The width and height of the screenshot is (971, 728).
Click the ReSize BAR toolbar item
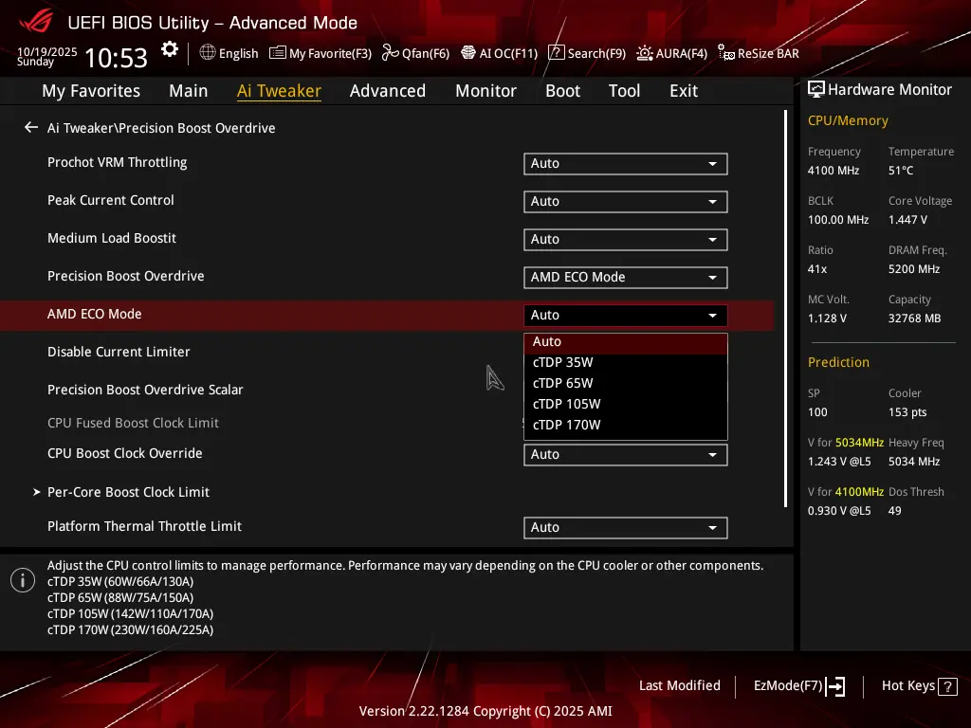point(759,53)
